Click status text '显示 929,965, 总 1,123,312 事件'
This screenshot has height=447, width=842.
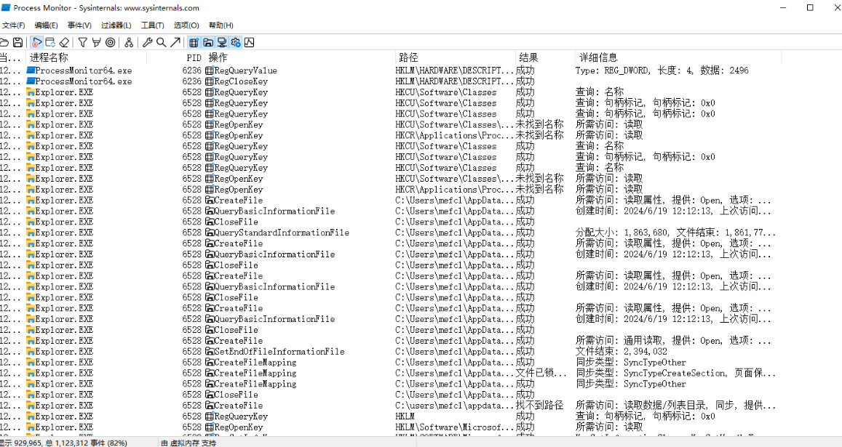tap(64, 443)
